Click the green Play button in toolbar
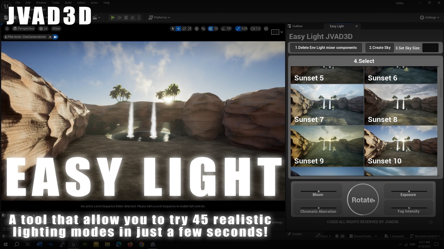The height and width of the screenshot is (249, 444). coord(113,17)
